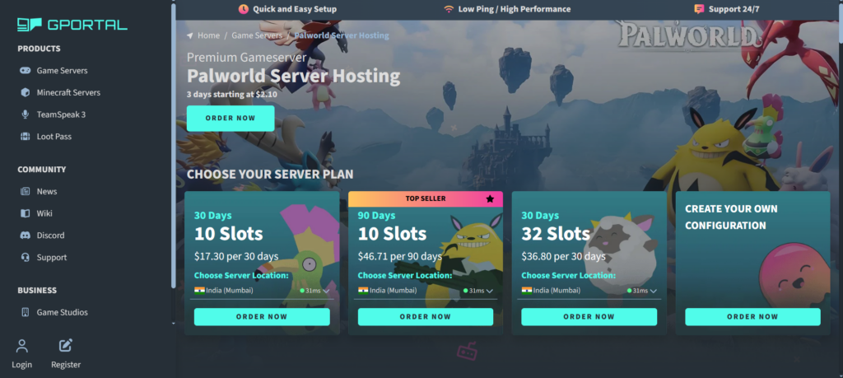This screenshot has width=843, height=378.
Task: Open Loot Pass in sidebar
Action: tap(54, 137)
